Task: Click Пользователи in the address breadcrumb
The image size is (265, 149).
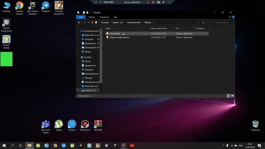Action: [x=134, y=22]
